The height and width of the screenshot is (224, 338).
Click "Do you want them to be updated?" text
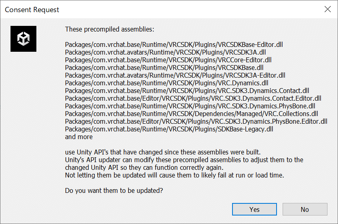pos(114,190)
